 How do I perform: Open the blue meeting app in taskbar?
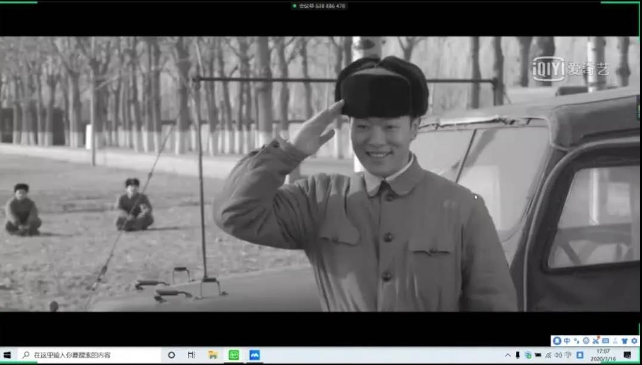coord(255,355)
